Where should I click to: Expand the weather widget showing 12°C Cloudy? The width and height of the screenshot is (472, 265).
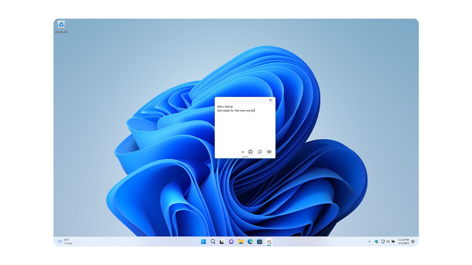64,241
